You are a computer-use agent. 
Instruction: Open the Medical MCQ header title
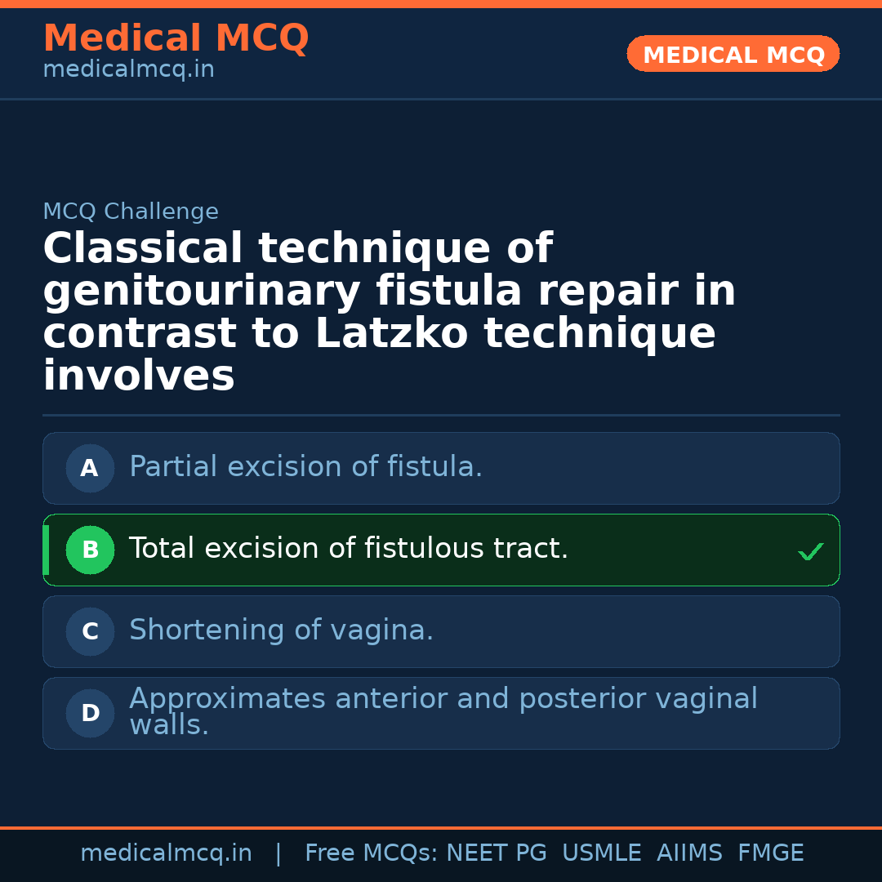pyautogui.click(x=176, y=38)
